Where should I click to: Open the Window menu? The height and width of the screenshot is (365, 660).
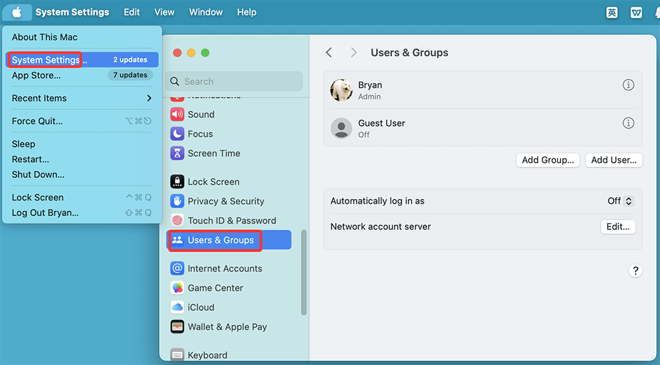point(206,12)
